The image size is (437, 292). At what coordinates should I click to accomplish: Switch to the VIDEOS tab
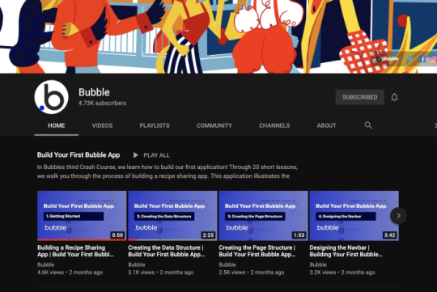[x=102, y=125]
